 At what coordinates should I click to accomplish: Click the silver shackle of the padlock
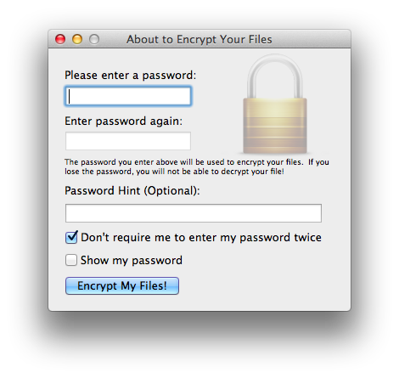coord(274,76)
